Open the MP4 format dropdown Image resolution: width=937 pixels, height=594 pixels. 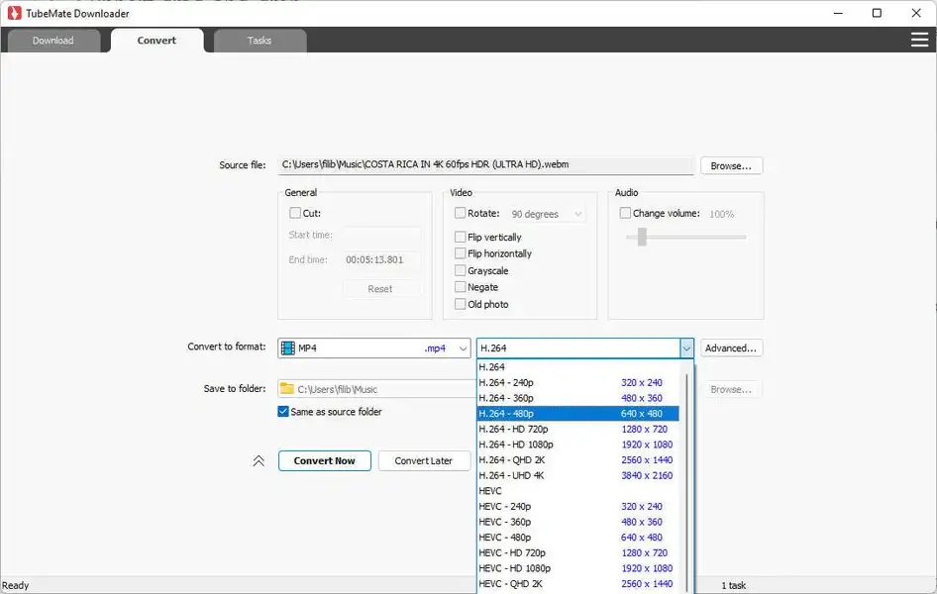click(x=463, y=348)
